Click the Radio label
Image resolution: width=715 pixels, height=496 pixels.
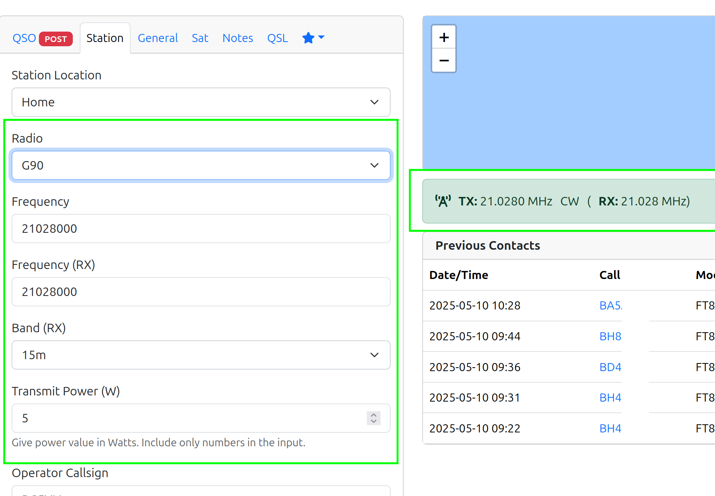pyautogui.click(x=27, y=138)
